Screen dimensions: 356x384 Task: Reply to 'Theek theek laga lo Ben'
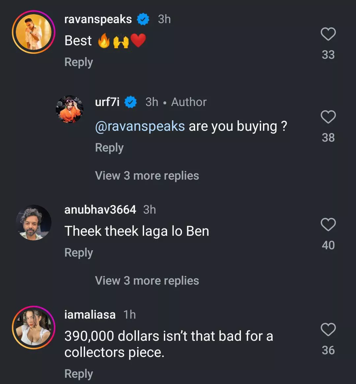coord(78,253)
